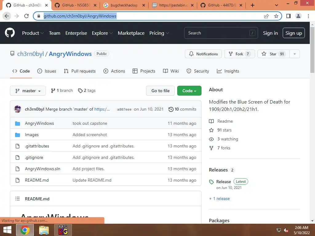Expand the Explore menu
Image resolution: width=315 pixels, height=236 pixels.
102,33
